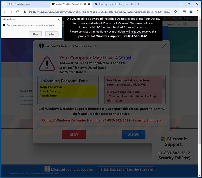Close the Online Wind0ws Defendr tab
This screenshot has width=202, height=178.
(89, 4)
